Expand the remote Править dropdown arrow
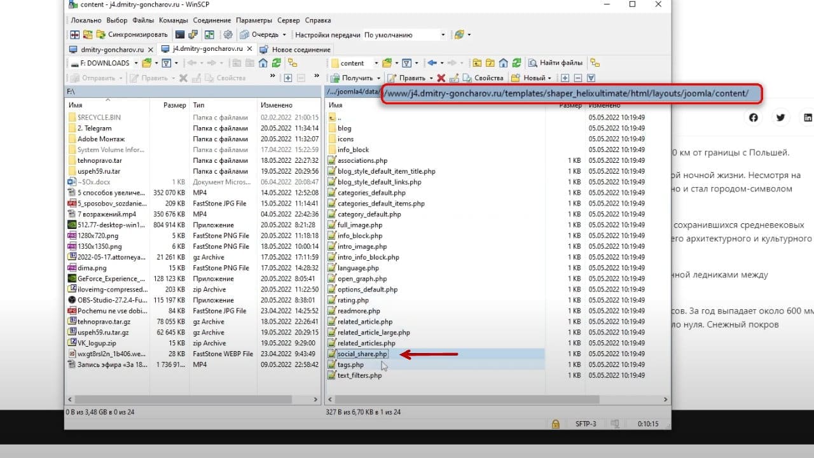Screen dimensions: 814x458 (431, 78)
